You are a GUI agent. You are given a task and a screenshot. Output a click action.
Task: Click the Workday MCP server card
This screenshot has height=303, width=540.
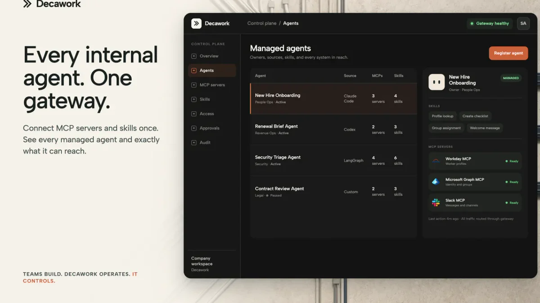(x=475, y=161)
